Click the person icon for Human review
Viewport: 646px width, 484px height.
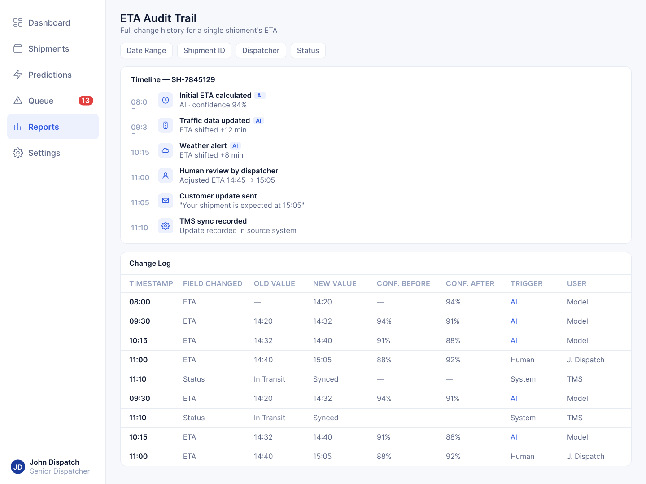(166, 176)
